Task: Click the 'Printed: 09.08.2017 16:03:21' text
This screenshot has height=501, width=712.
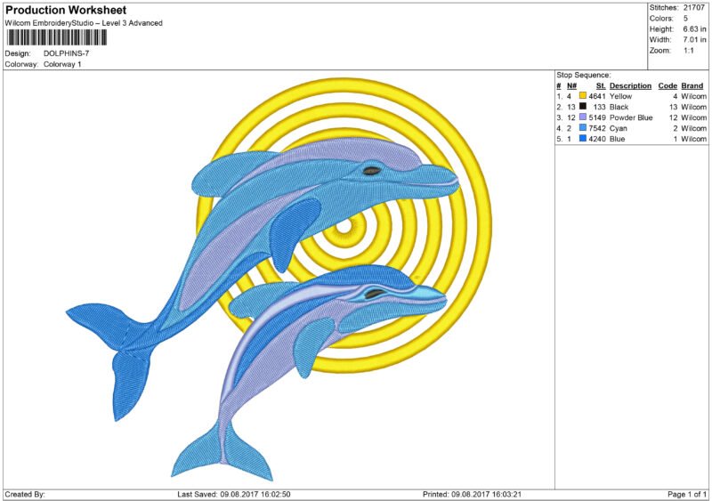Action: tap(472, 494)
